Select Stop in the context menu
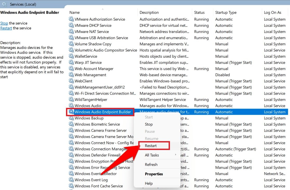Viewport: 290px width, 190px height. click(x=149, y=124)
